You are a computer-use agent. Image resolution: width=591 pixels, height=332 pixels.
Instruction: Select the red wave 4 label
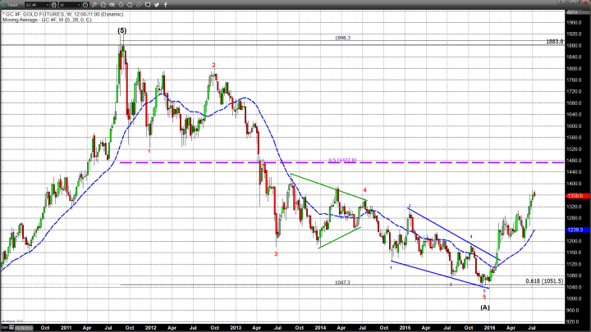[364, 190]
